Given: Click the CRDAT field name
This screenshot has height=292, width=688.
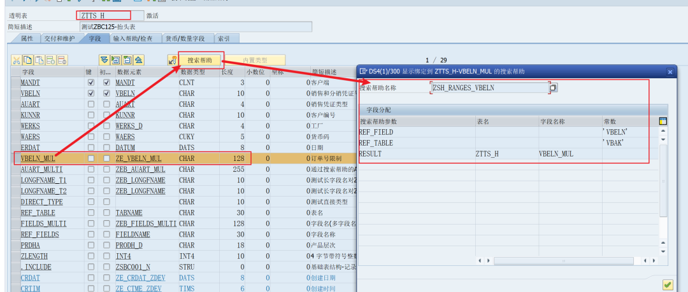Looking at the screenshot, I should pyautogui.click(x=31, y=278).
